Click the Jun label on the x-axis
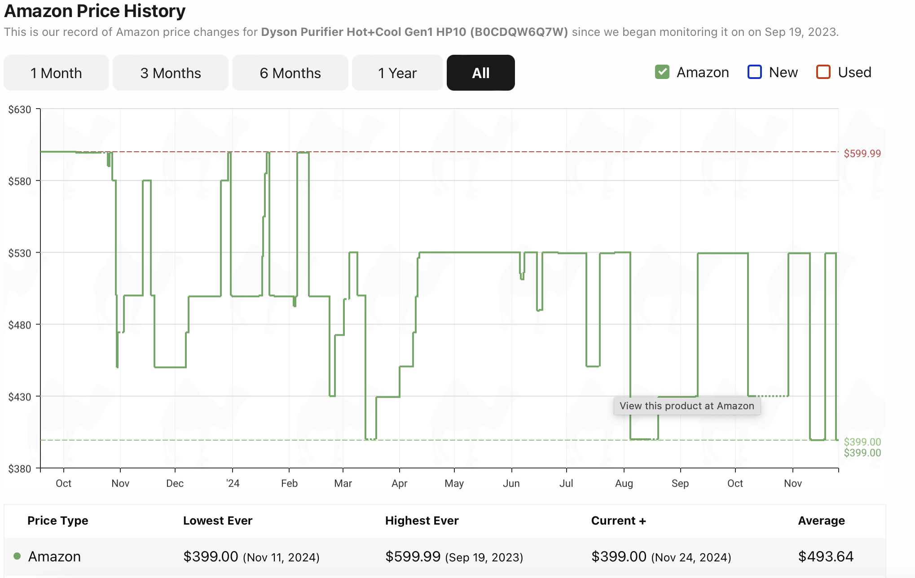Image resolution: width=915 pixels, height=578 pixels. [x=511, y=483]
